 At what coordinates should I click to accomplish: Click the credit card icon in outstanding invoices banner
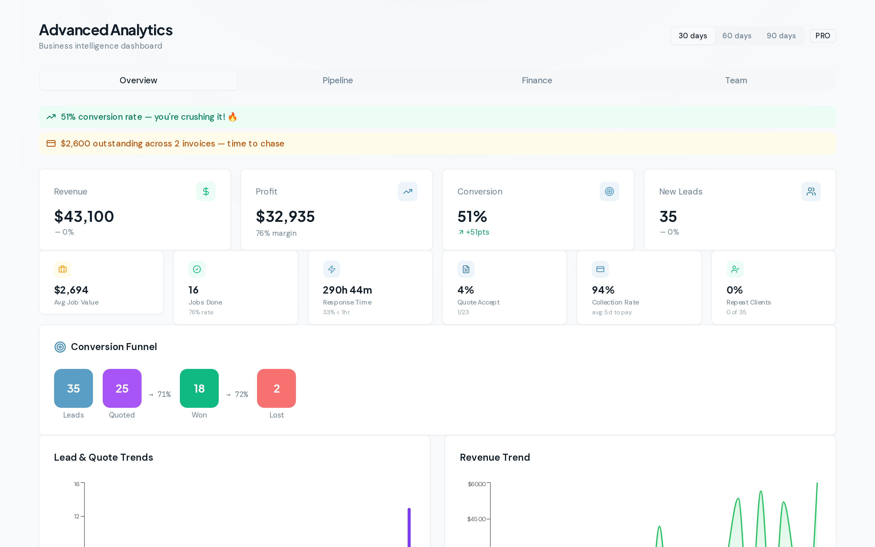point(51,144)
